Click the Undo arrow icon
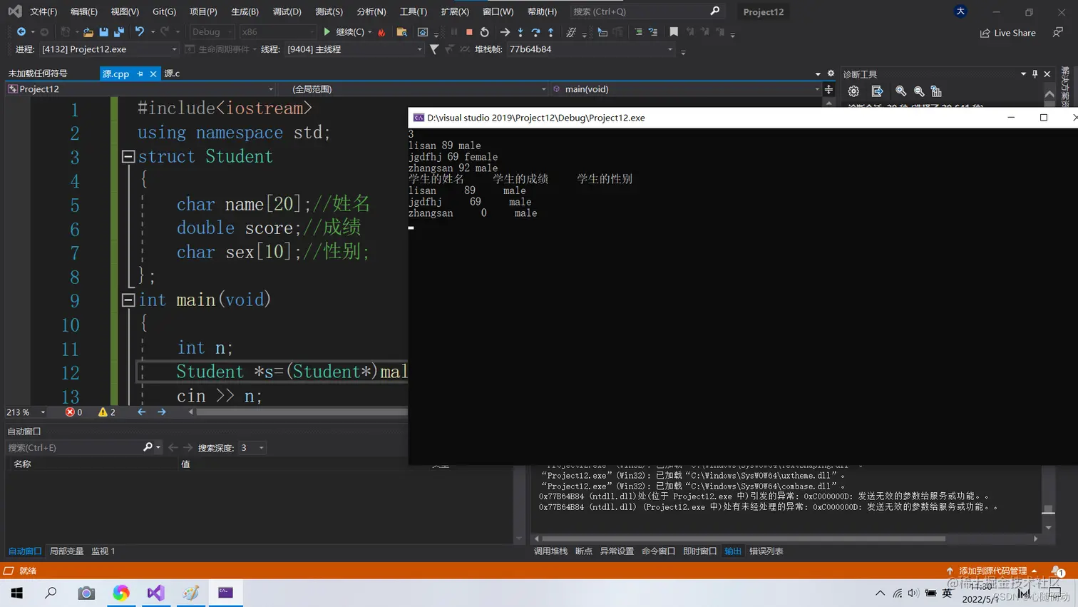The height and width of the screenshot is (607, 1078). pos(140,32)
